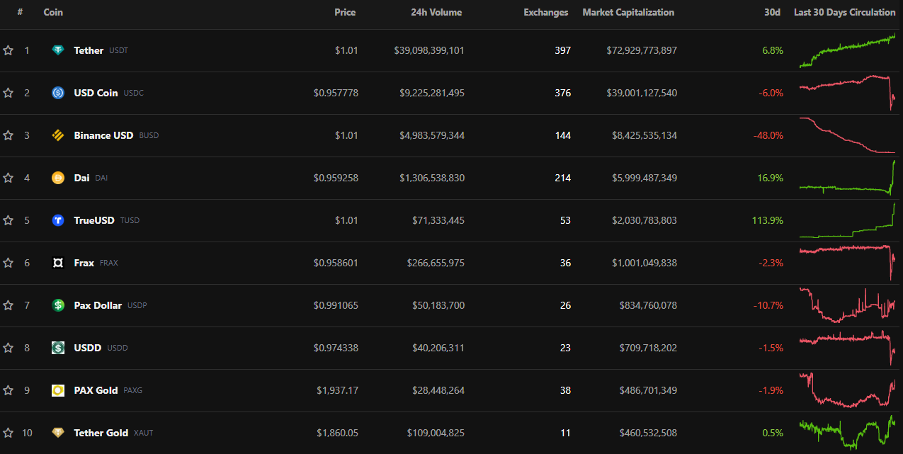Click TrueUSD's 30-day circulation sparkline chart
Screen dimensions: 903x454
pyautogui.click(x=847, y=220)
